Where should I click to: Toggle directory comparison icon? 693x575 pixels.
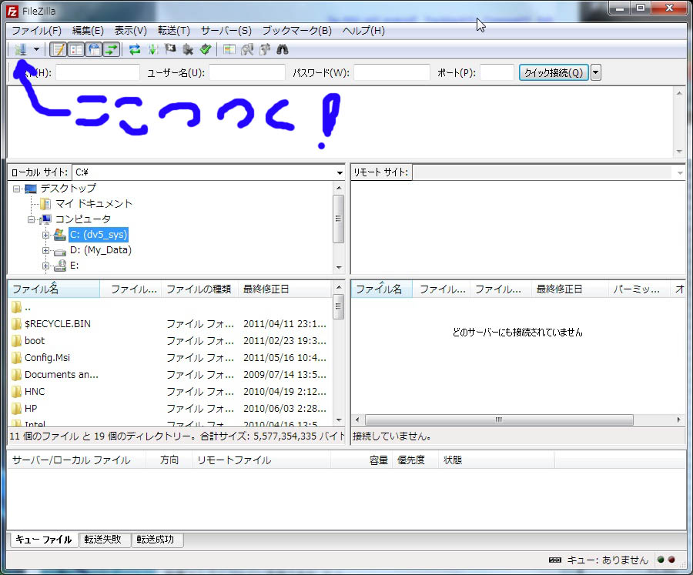click(x=247, y=49)
